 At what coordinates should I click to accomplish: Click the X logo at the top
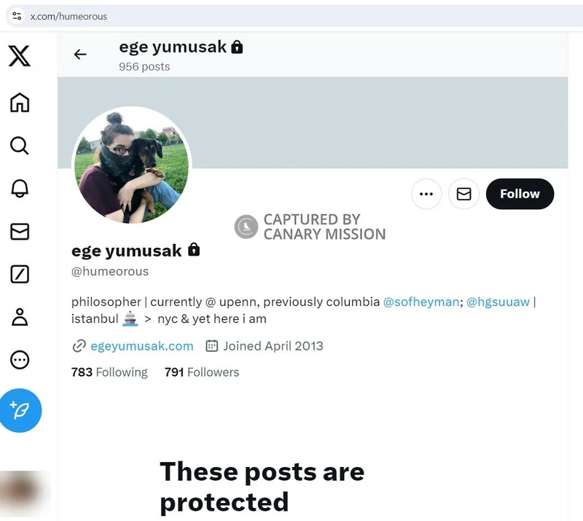pos(19,56)
